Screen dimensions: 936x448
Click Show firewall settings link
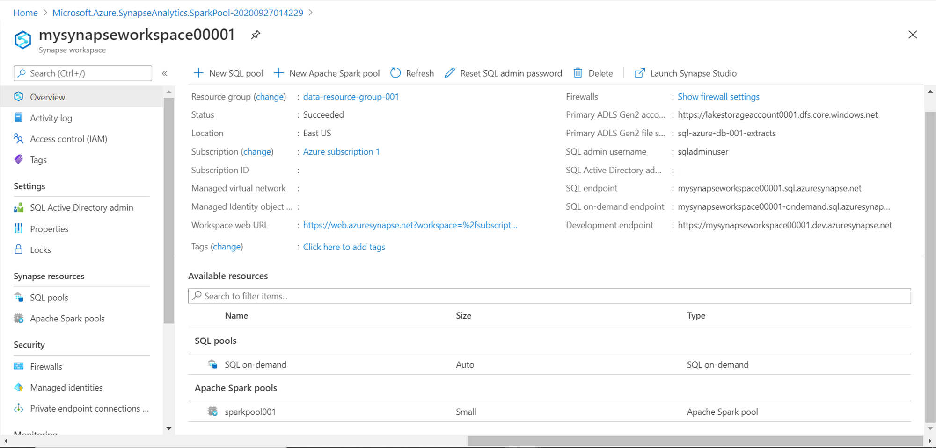pyautogui.click(x=718, y=97)
